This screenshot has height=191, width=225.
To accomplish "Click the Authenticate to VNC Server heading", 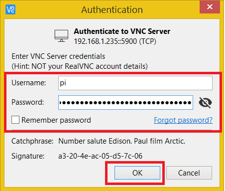I will pos(122,31).
